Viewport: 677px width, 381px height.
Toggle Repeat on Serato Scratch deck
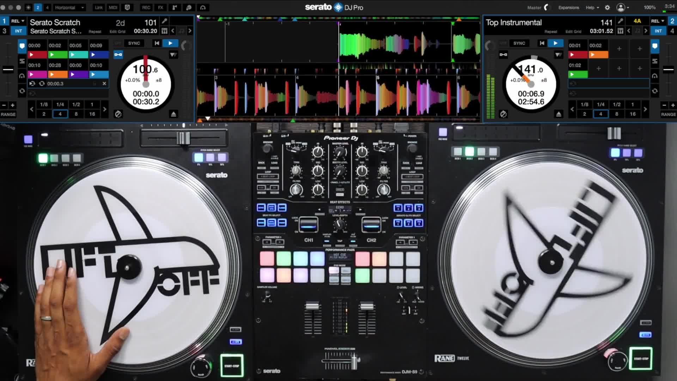click(x=95, y=32)
